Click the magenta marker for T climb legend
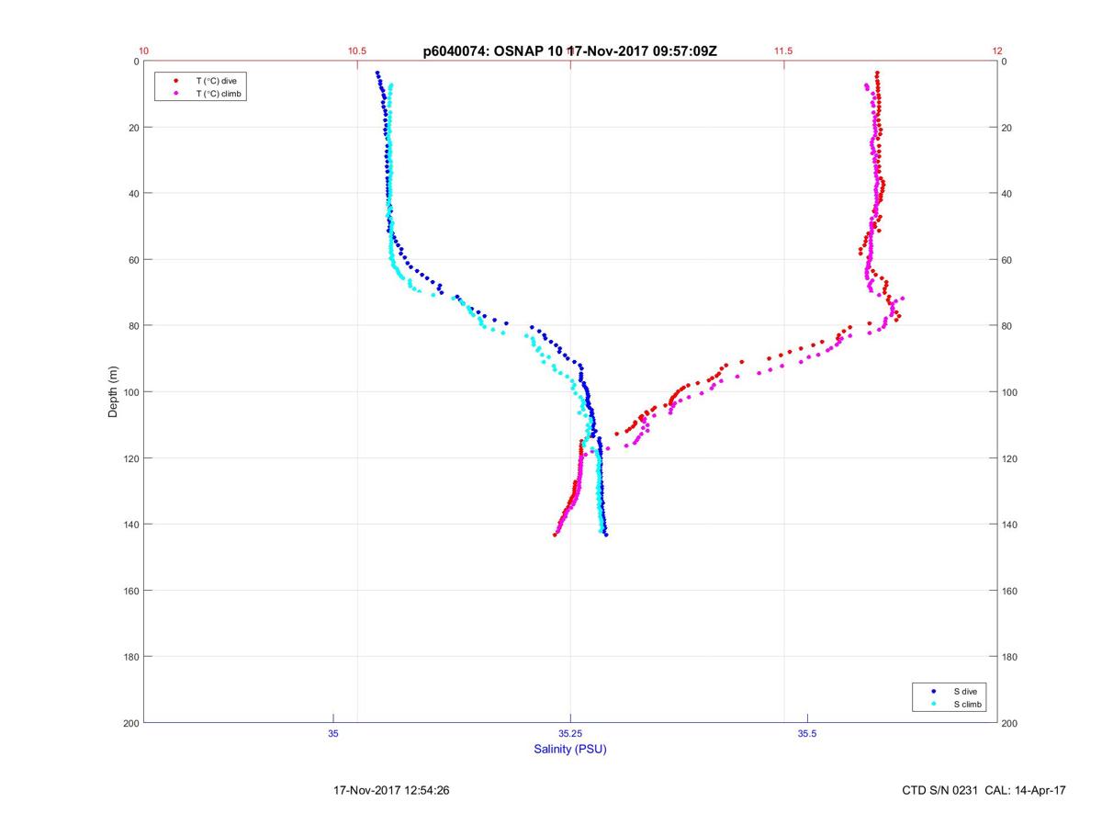This screenshot has height=813, width=1102. click(175, 94)
